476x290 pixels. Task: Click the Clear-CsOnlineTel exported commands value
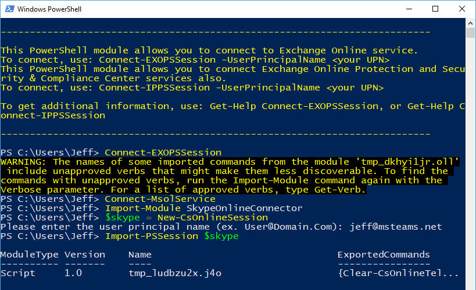coord(398,273)
